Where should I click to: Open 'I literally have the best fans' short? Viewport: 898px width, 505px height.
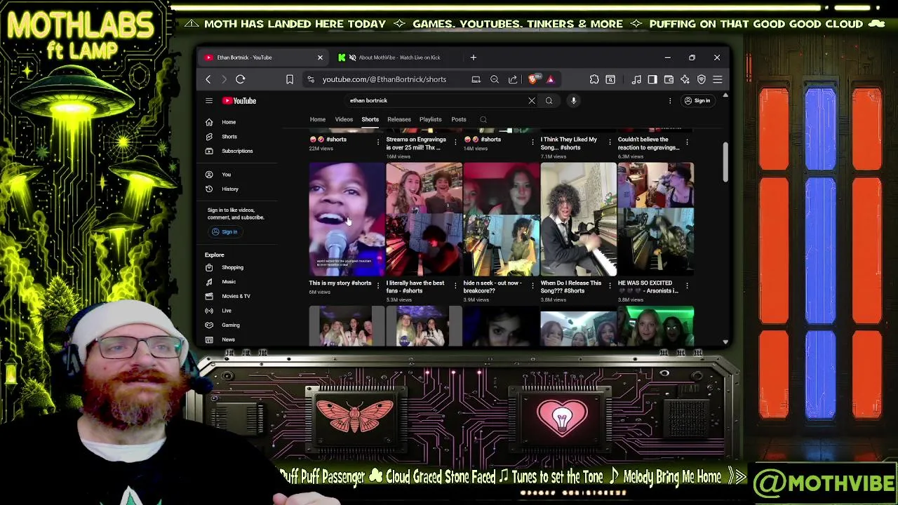[x=424, y=220]
